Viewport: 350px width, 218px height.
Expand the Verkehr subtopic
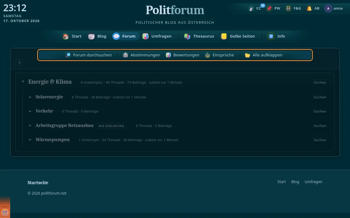click(30, 111)
